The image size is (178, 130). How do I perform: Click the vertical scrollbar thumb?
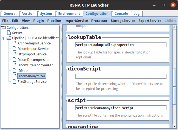click(174, 86)
